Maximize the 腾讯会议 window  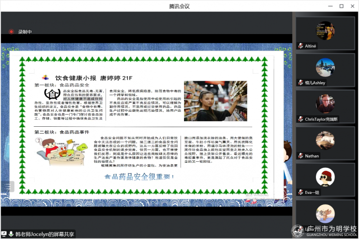(x=341, y=6)
